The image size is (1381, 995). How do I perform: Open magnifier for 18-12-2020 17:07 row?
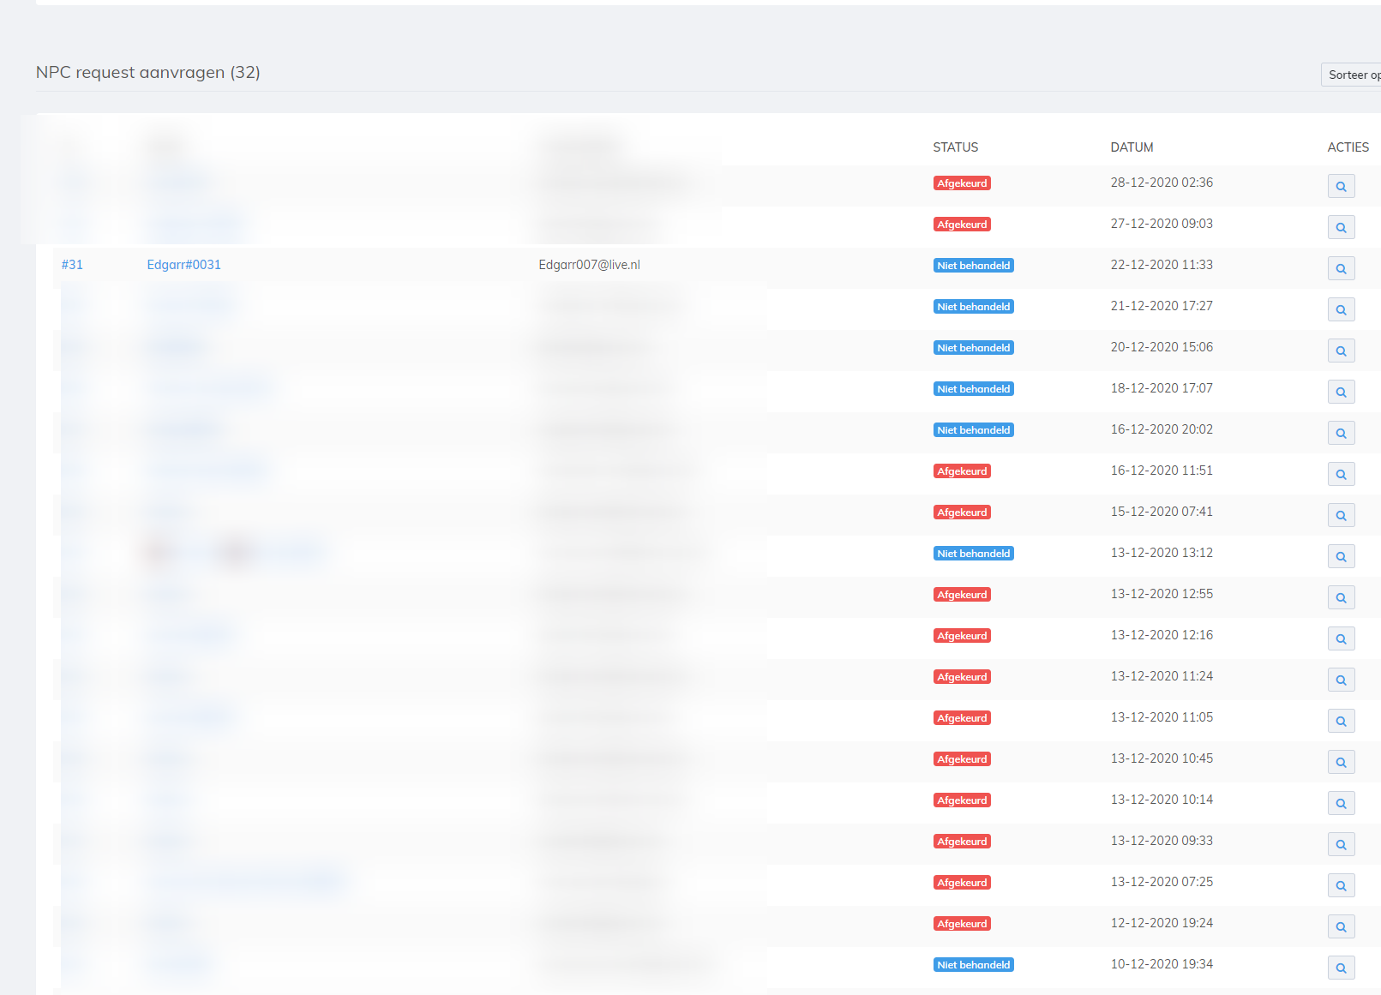pyautogui.click(x=1341, y=392)
